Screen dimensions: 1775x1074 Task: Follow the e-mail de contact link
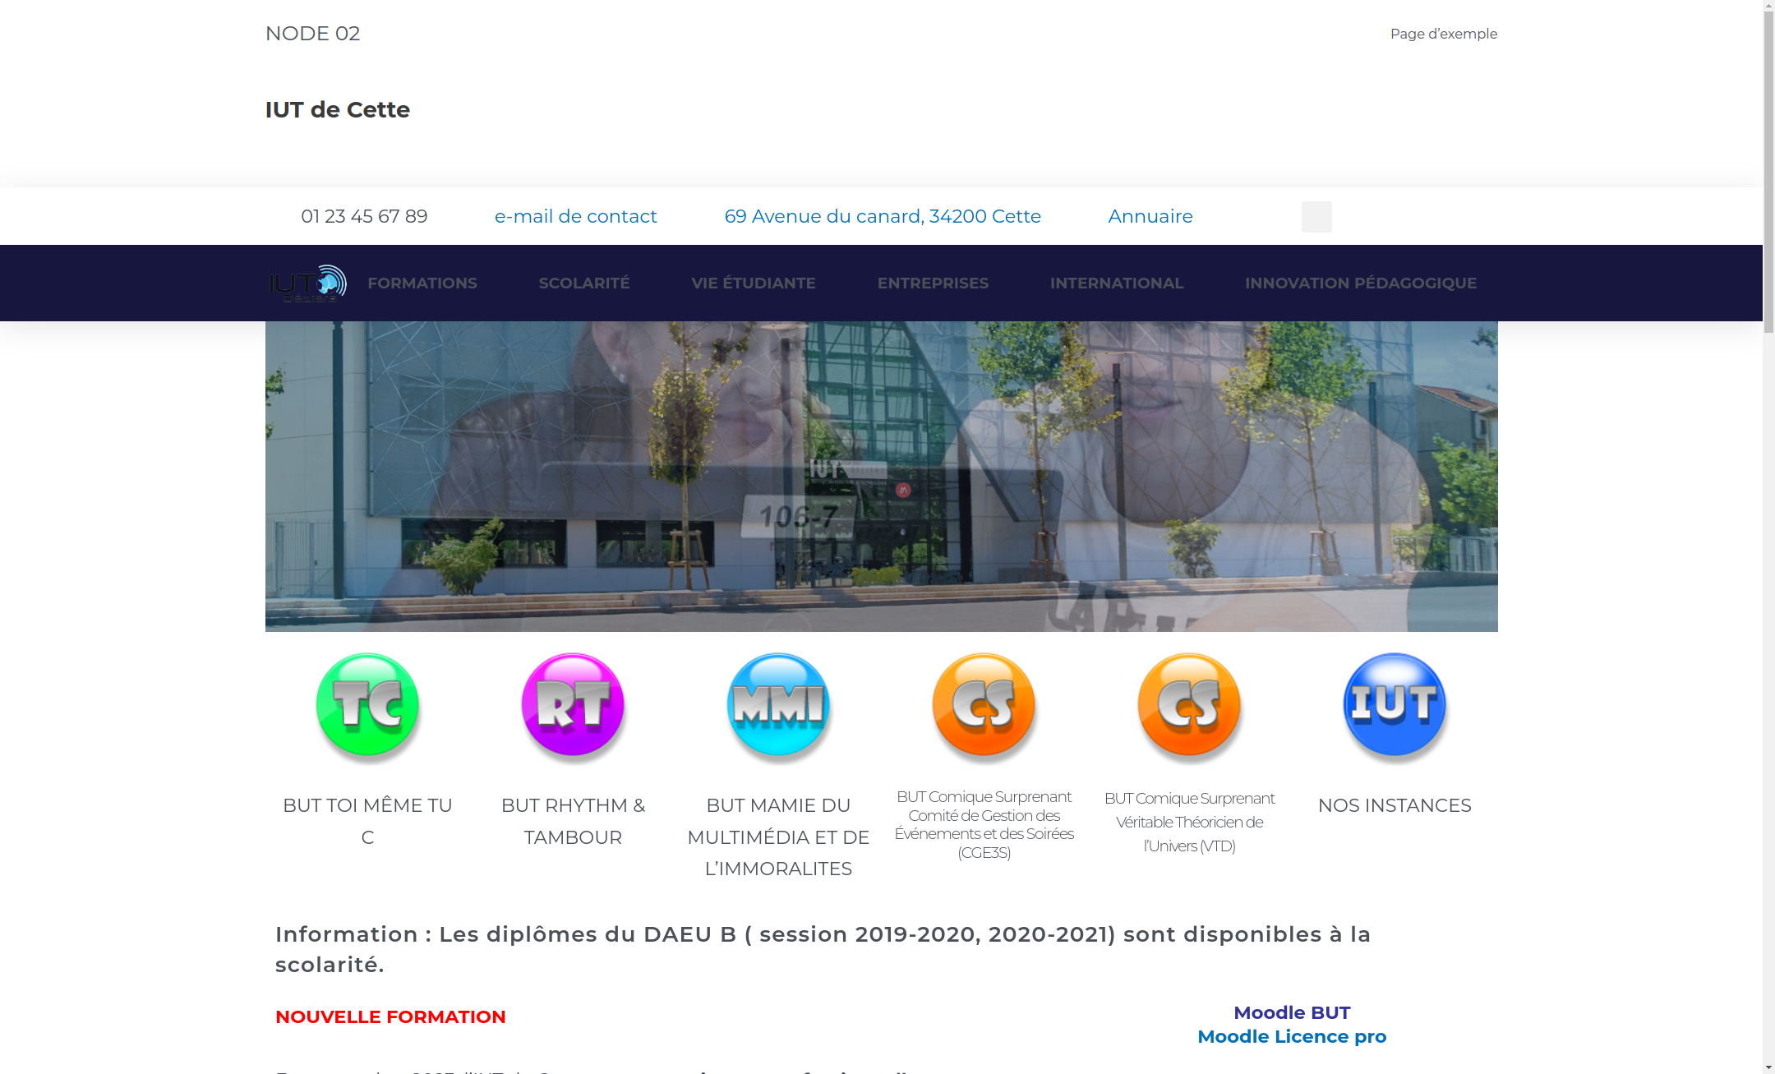(x=575, y=217)
